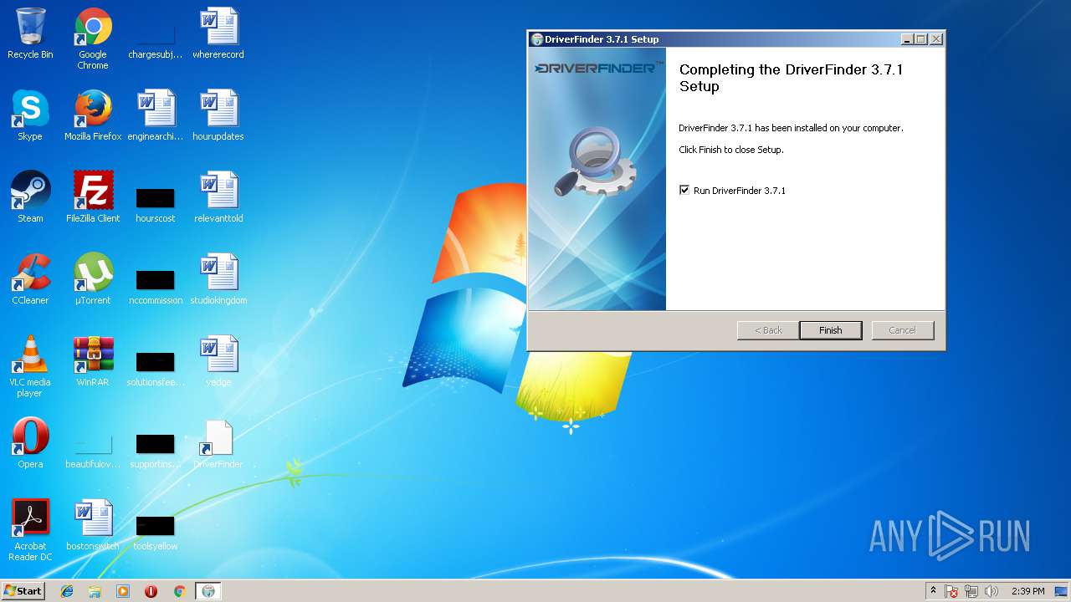Select the toolsyellow desktop file
This screenshot has height=602, width=1071.
[x=156, y=532]
